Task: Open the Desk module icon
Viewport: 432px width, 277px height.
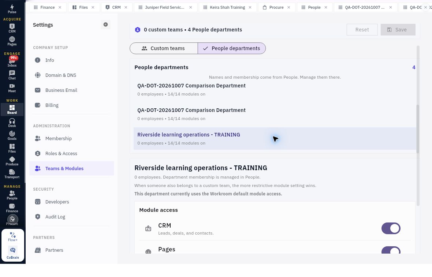Action: (12, 123)
